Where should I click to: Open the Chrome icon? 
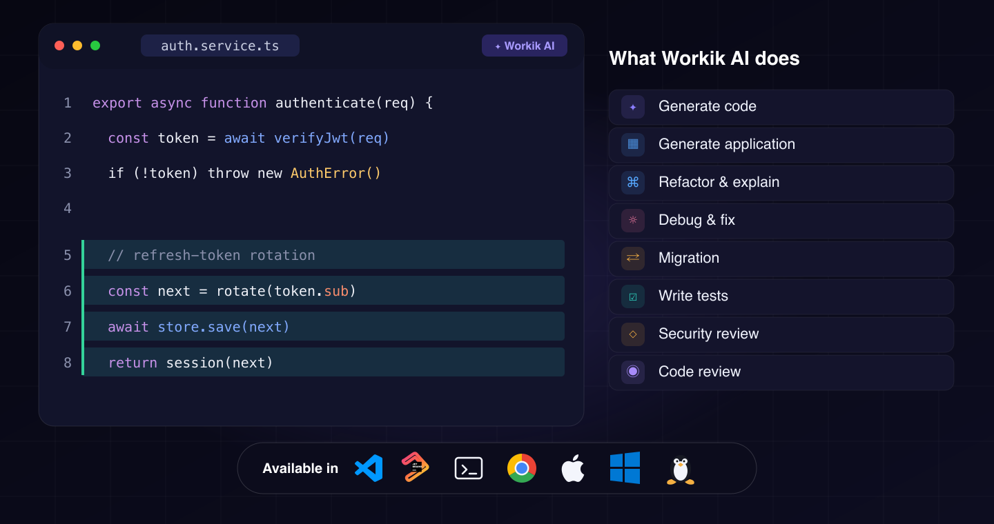[x=522, y=468]
